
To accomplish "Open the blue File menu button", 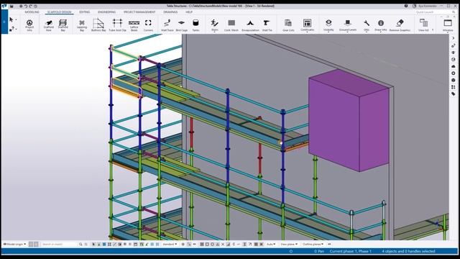I will 4,22.
